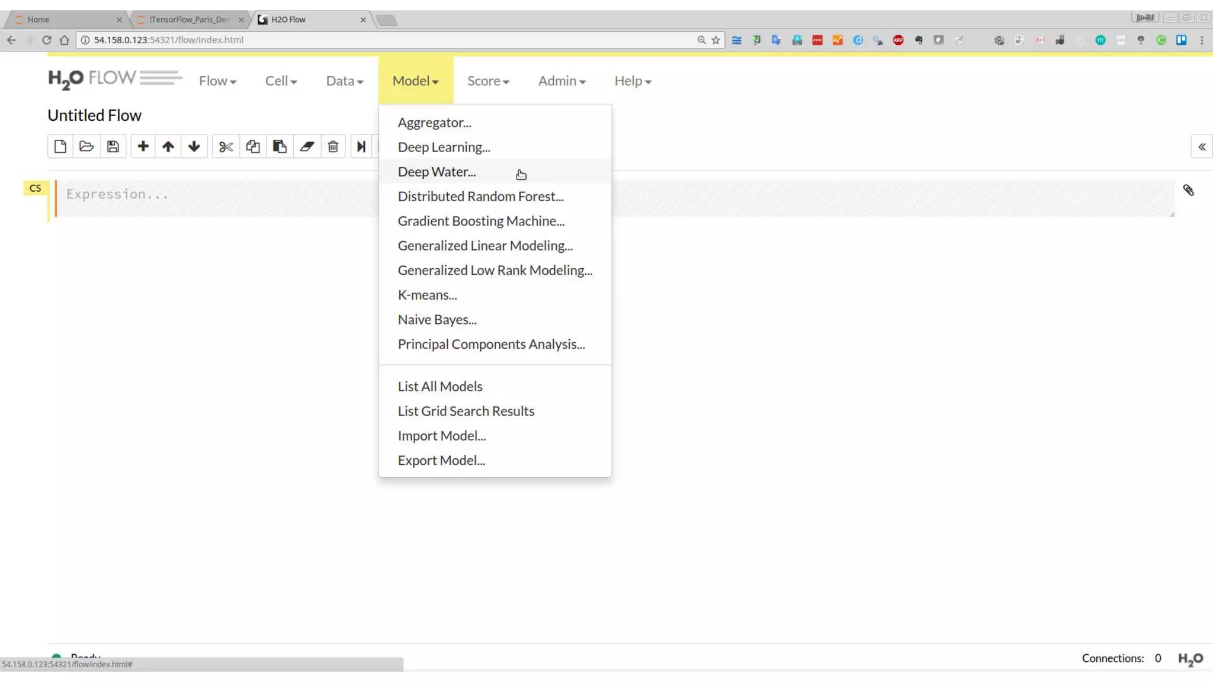Expand the Data dropdown menu
This screenshot has height=682, width=1213.
pyautogui.click(x=344, y=81)
